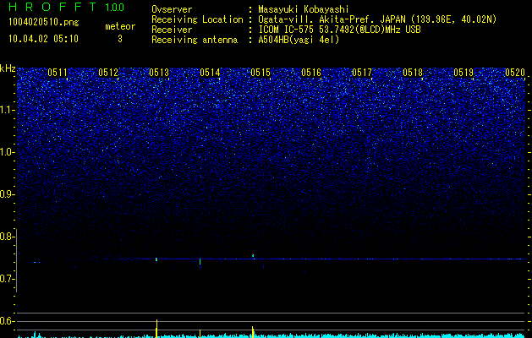The height and width of the screenshot is (338, 532).
Task: Click the meteor count value 3
Action: click(x=120, y=39)
